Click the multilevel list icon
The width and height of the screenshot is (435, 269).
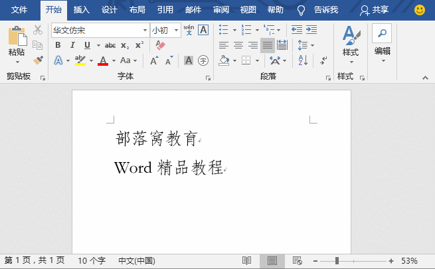coord(269,30)
